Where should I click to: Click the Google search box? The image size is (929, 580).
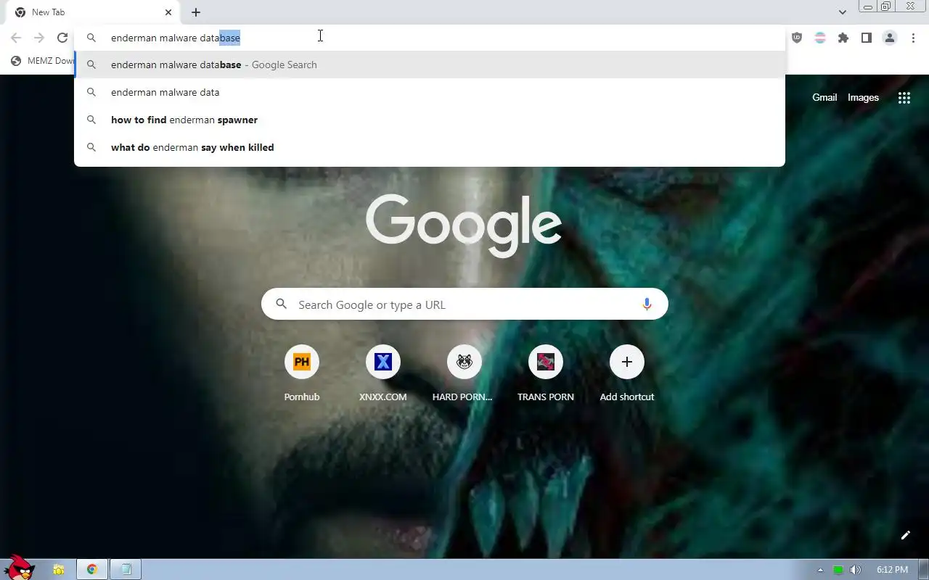[464, 304]
